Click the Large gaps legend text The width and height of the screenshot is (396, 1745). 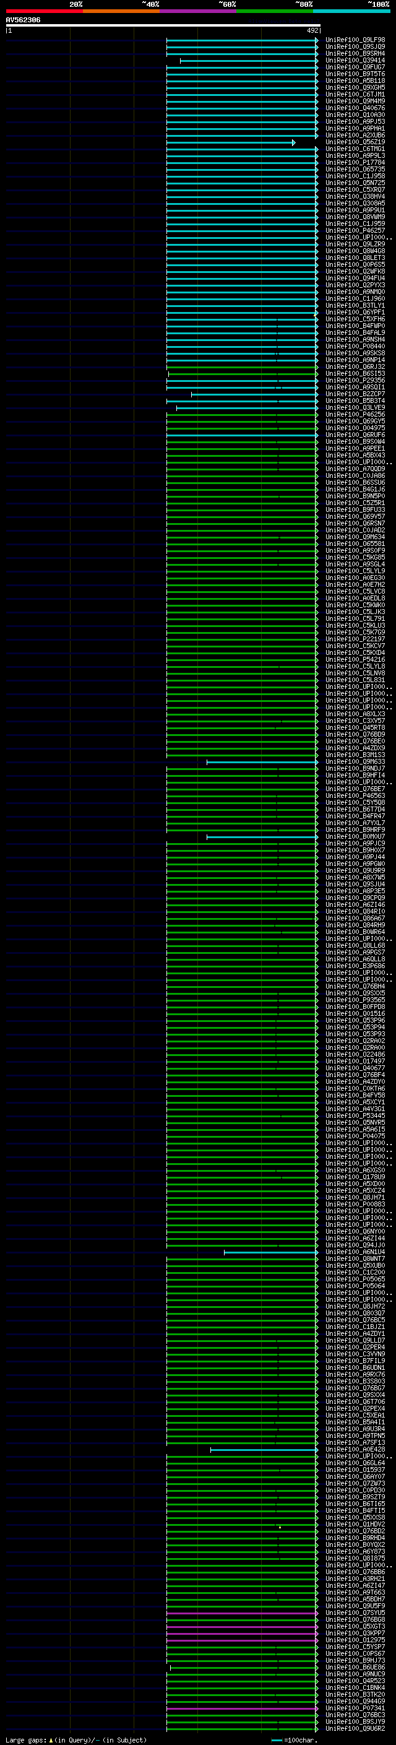76,1740
